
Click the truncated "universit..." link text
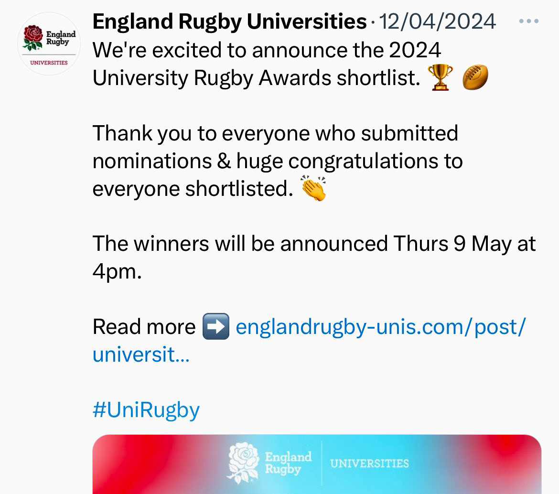[141, 354]
